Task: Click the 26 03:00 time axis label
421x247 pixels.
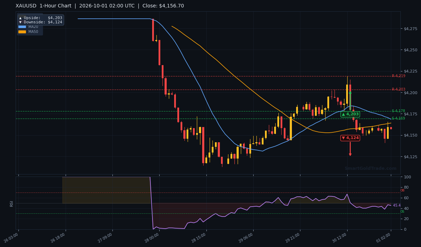Action: coord(12,237)
